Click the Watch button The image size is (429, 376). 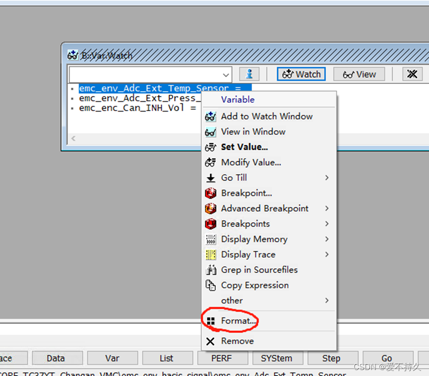point(301,74)
